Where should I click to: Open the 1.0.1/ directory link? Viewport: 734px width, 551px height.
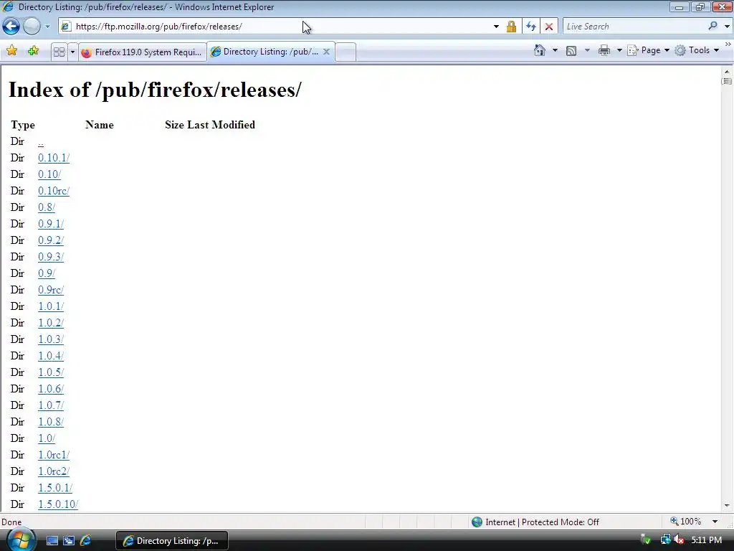(x=51, y=306)
